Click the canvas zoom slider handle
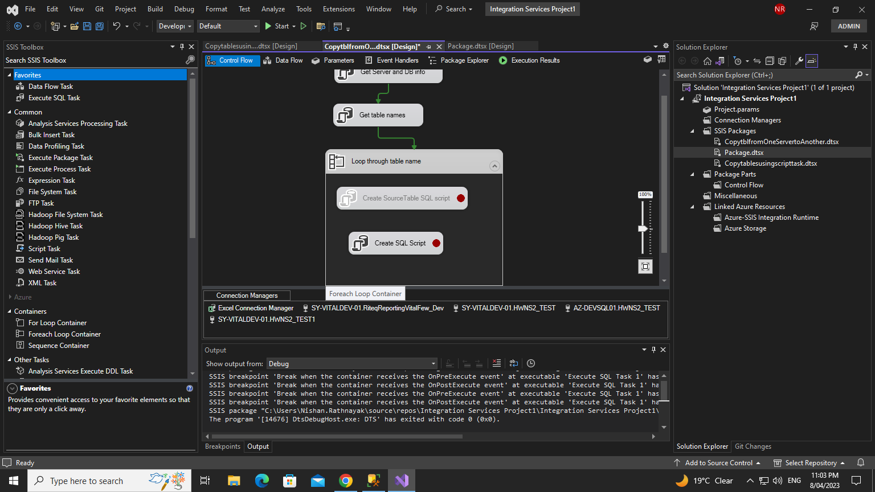This screenshot has width=875, height=492. tap(643, 228)
